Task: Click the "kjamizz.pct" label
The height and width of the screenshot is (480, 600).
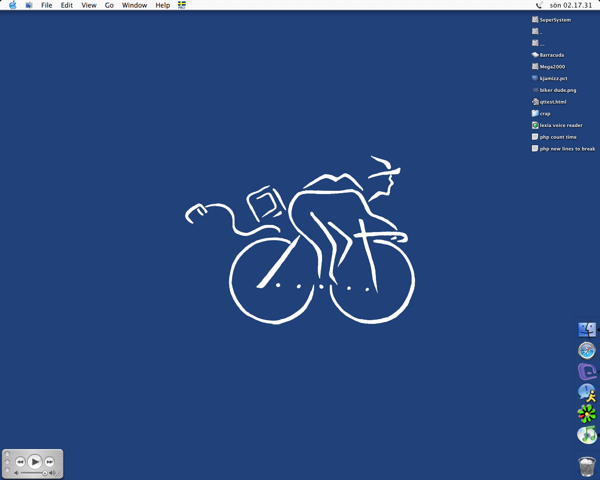Action: pos(554,78)
